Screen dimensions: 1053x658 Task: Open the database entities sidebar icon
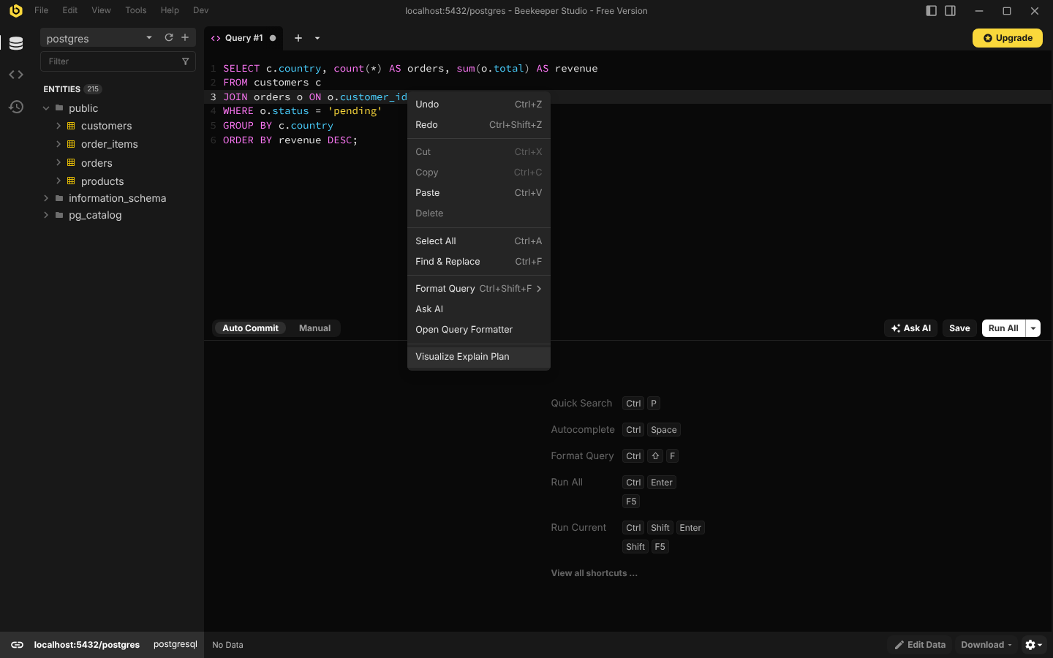[x=16, y=43]
